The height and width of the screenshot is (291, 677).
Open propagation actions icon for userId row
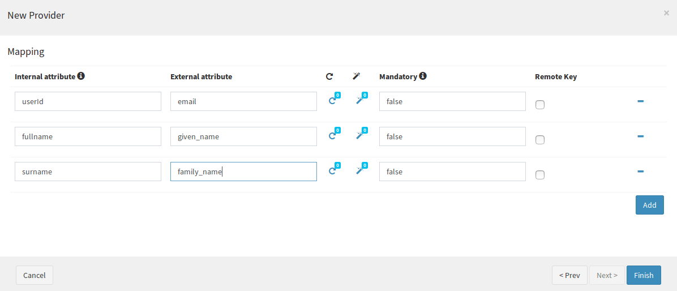[x=332, y=101]
